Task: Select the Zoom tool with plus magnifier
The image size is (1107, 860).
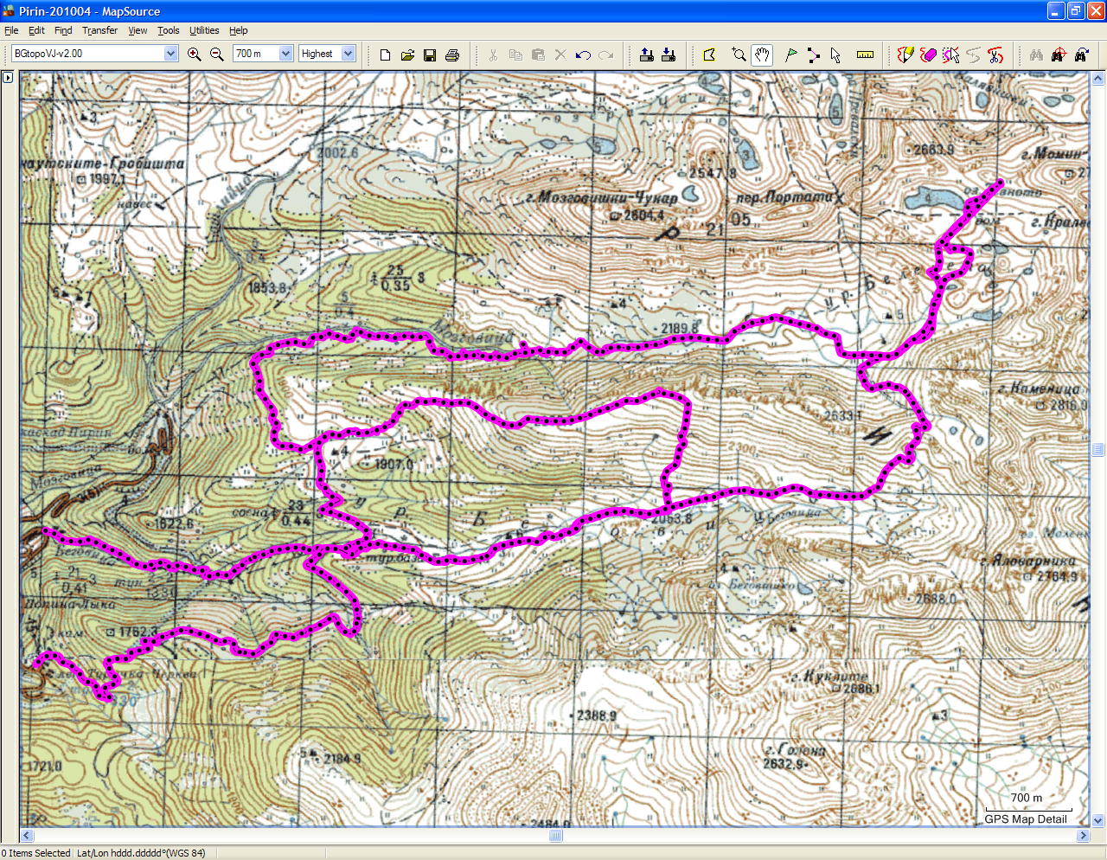Action: pos(739,55)
